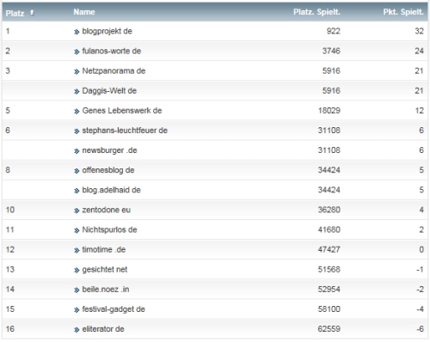This screenshot has height=342, width=430.
Task: Select points value 32 in blogprojekt row
Action: click(419, 31)
